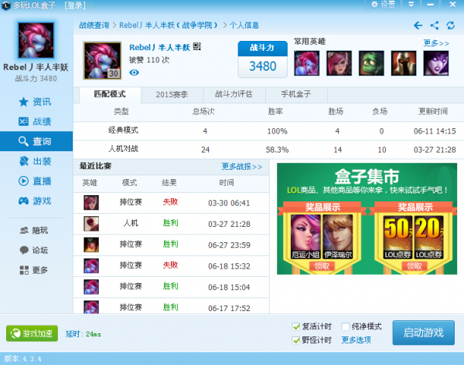Open match from 06-17 17:52
Viewport: 464px width, 365px height.
coord(172,306)
